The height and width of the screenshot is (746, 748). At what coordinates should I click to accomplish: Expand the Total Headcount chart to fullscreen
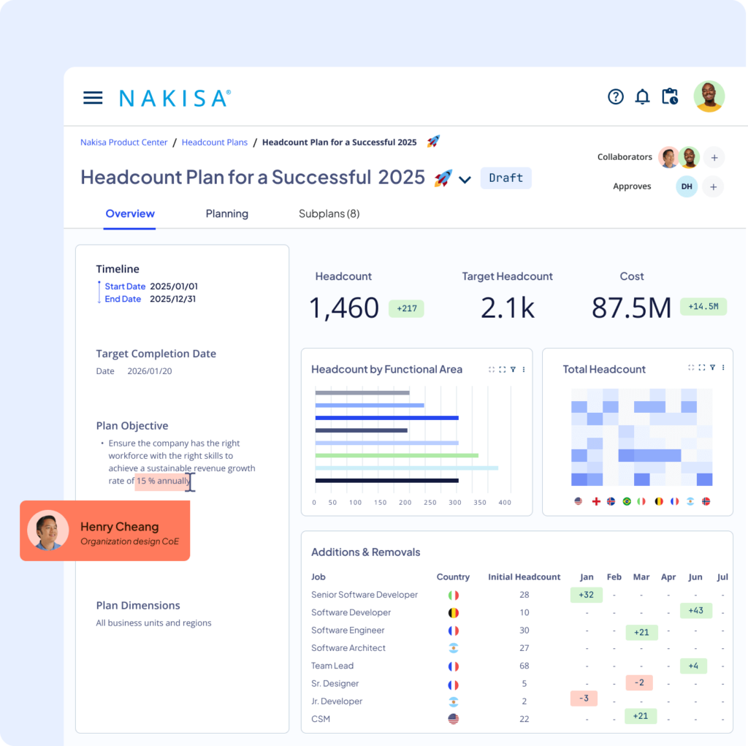click(701, 369)
